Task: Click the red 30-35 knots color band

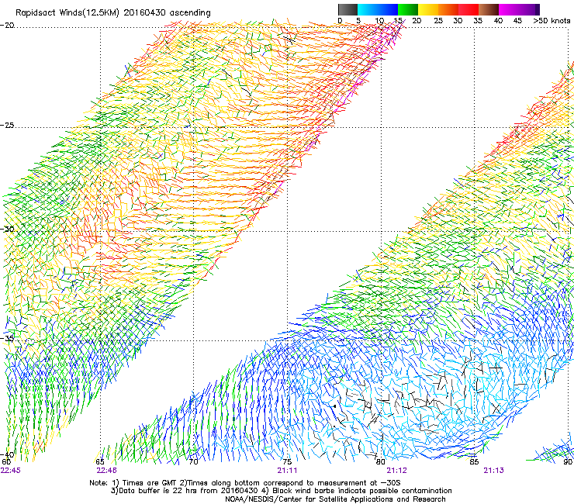Action: pyautogui.click(x=469, y=9)
